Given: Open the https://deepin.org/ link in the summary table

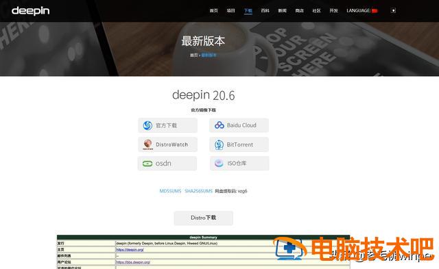Looking at the screenshot, I should 130,250.
